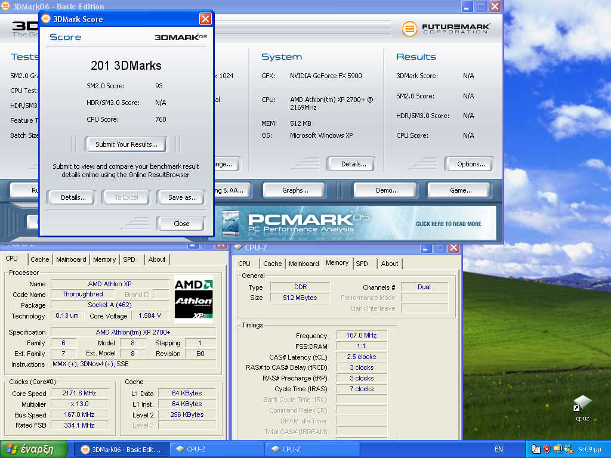Viewport: 611px width, 458px height.
Task: Click the second CPU-Z taskbar button
Action: point(313,450)
